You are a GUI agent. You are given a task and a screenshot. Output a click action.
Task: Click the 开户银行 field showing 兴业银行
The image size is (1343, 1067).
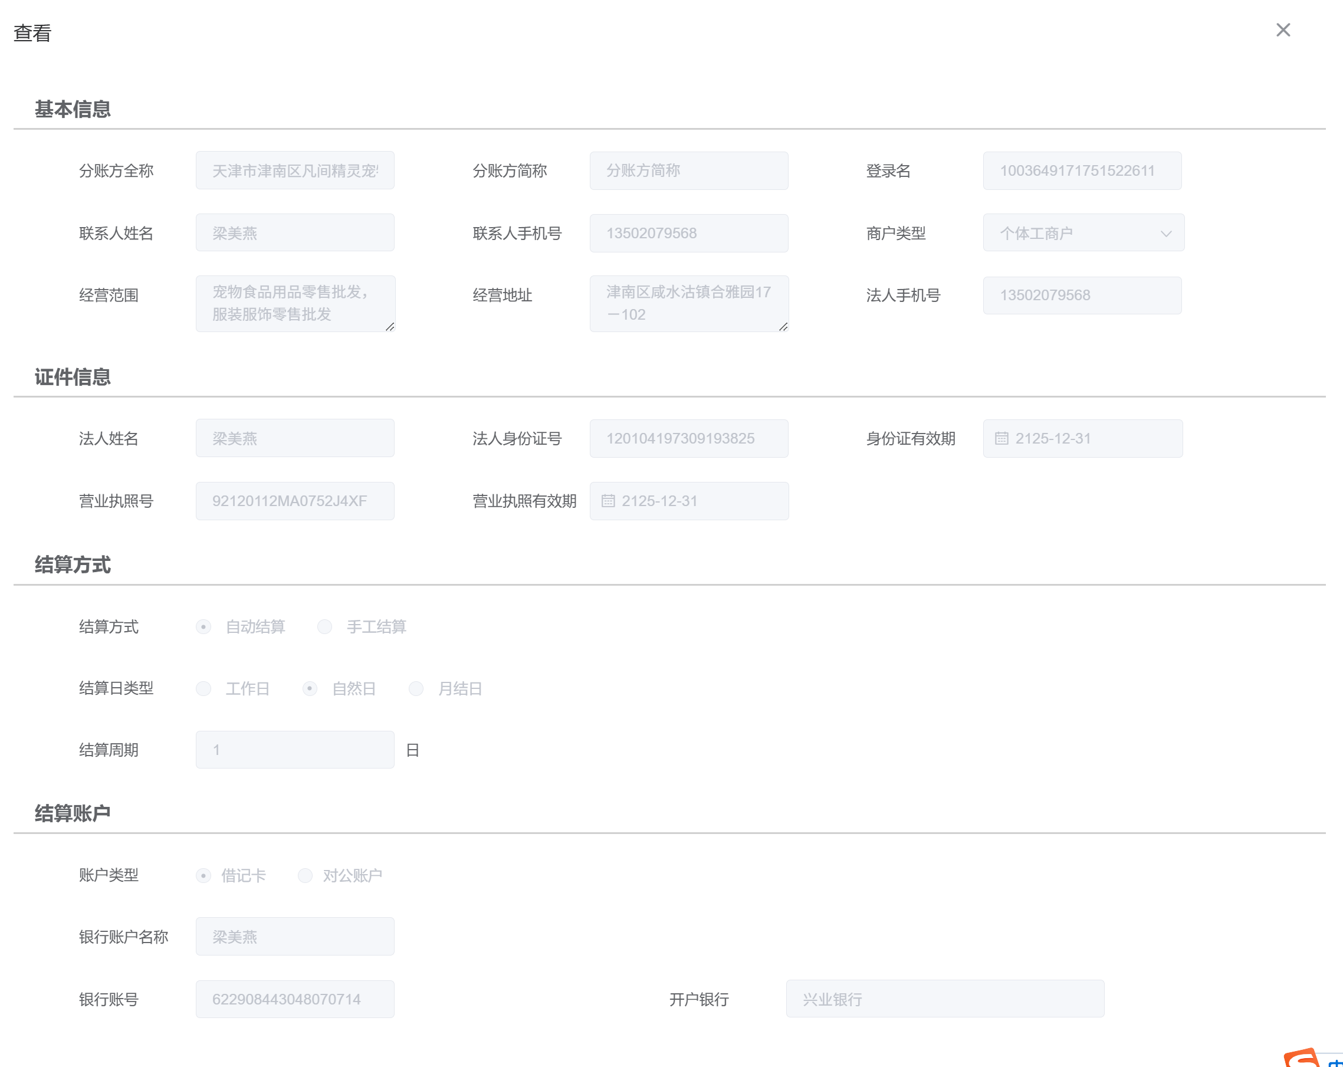[944, 999]
